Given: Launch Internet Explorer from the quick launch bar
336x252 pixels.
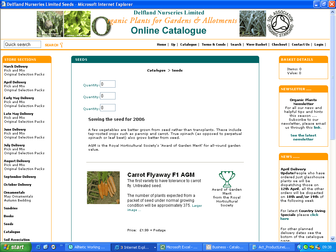Looking at the screenshot, I should tap(38, 247).
